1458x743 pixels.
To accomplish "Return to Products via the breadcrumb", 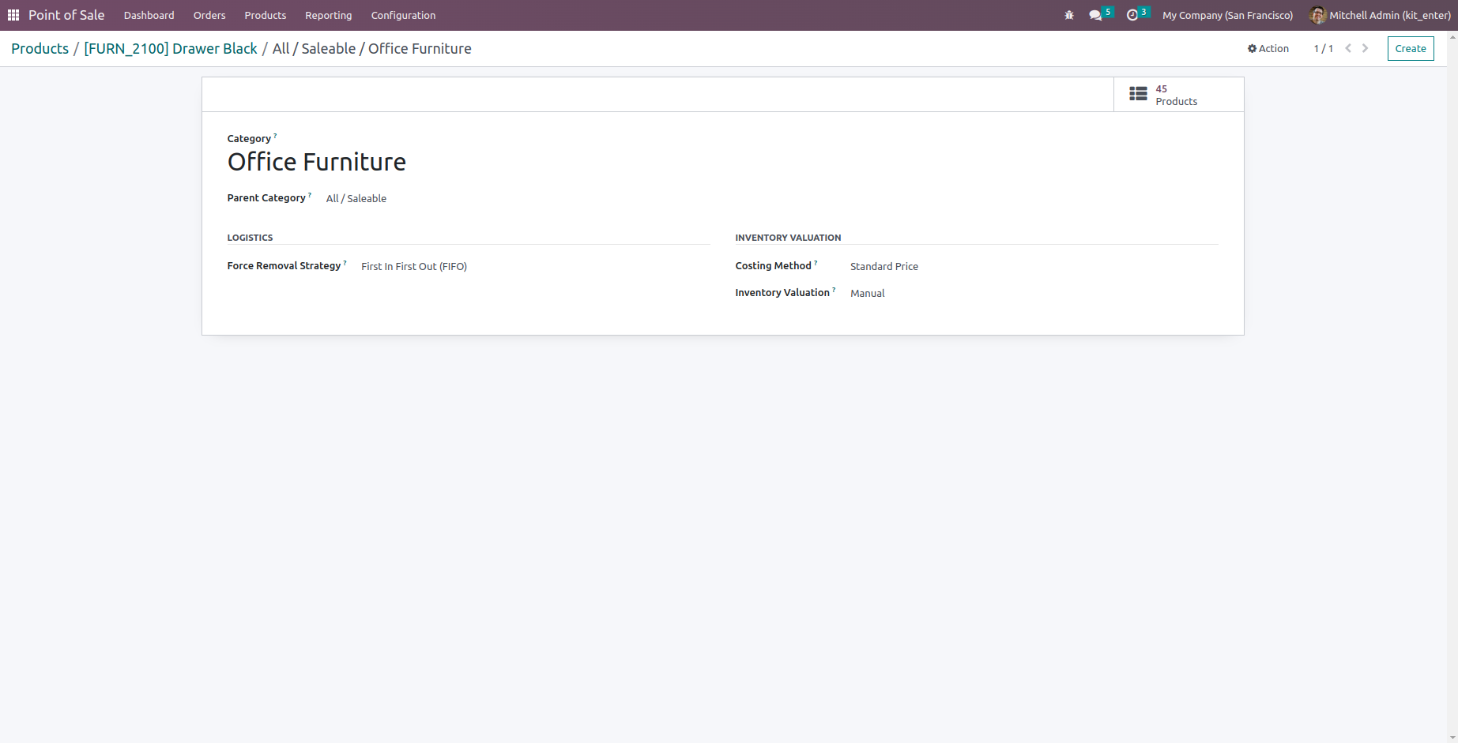I will 40,48.
